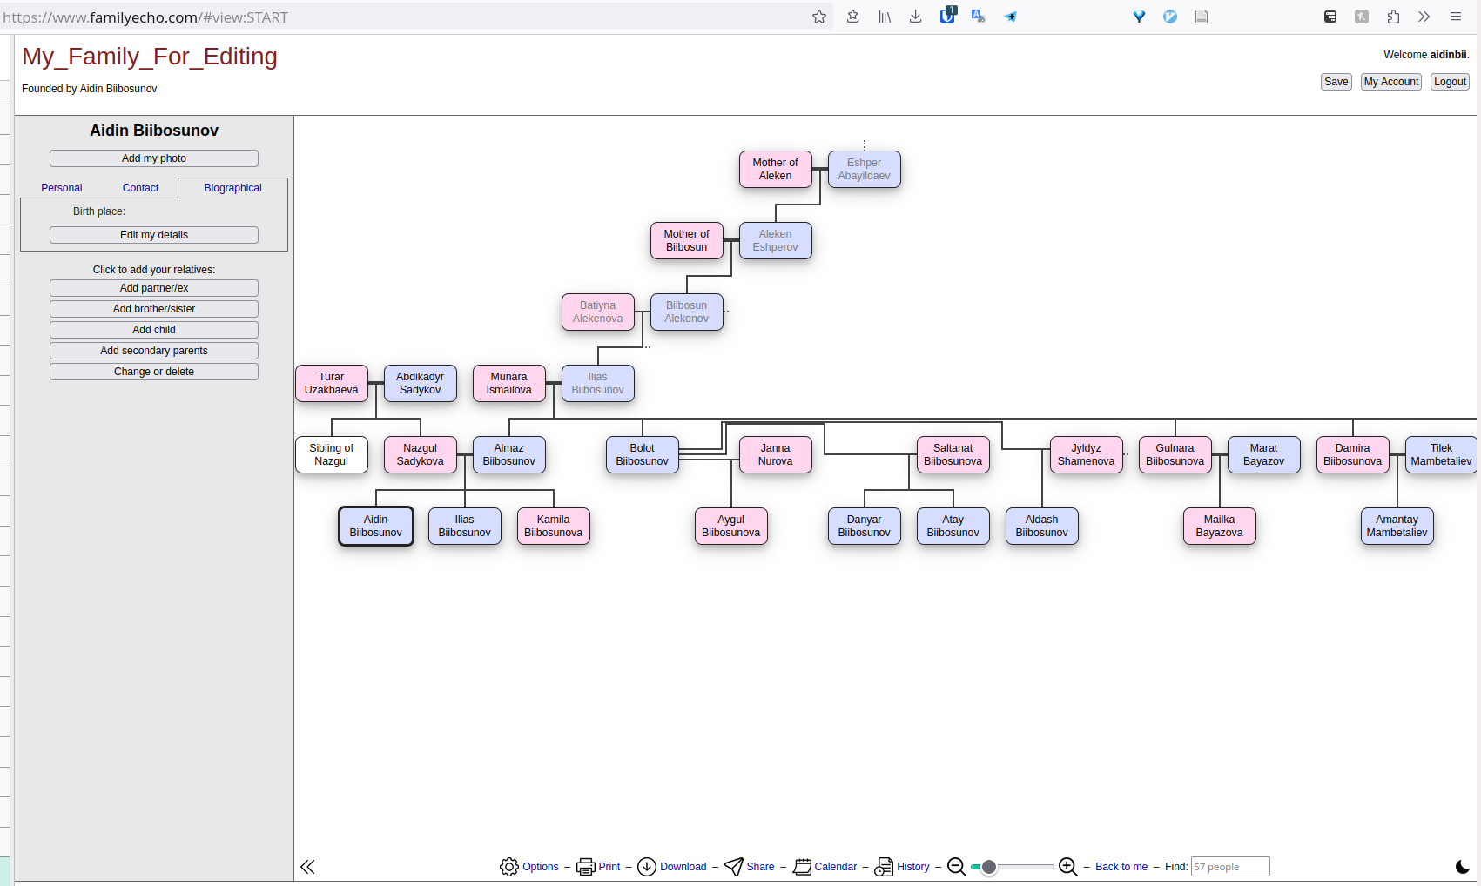Select Janna Nurova node

(x=776, y=454)
